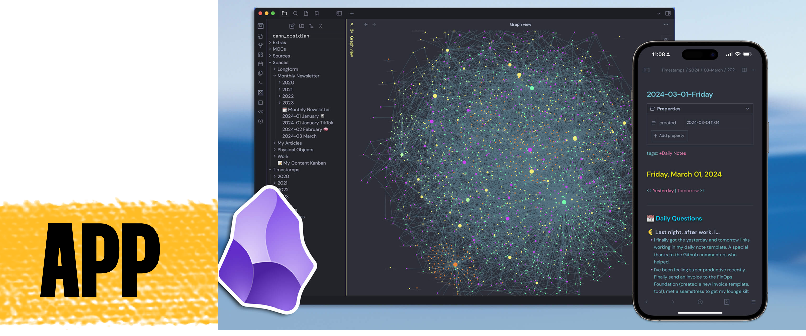Collapse the Monthly Newsletter folder
This screenshot has height=336, width=806.
click(298, 76)
